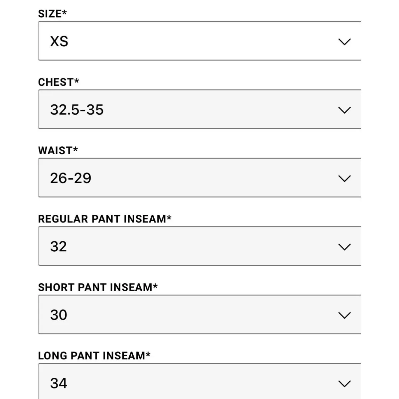This screenshot has width=399, height=399.
Task: Click the chevron arrow in the CHEST field
Action: click(x=344, y=110)
